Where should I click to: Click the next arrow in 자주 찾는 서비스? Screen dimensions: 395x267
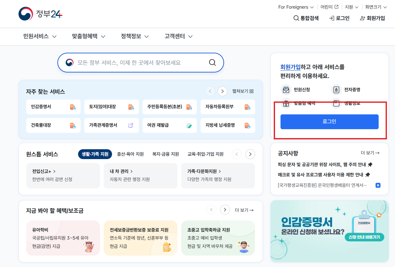pyautogui.click(x=222, y=91)
